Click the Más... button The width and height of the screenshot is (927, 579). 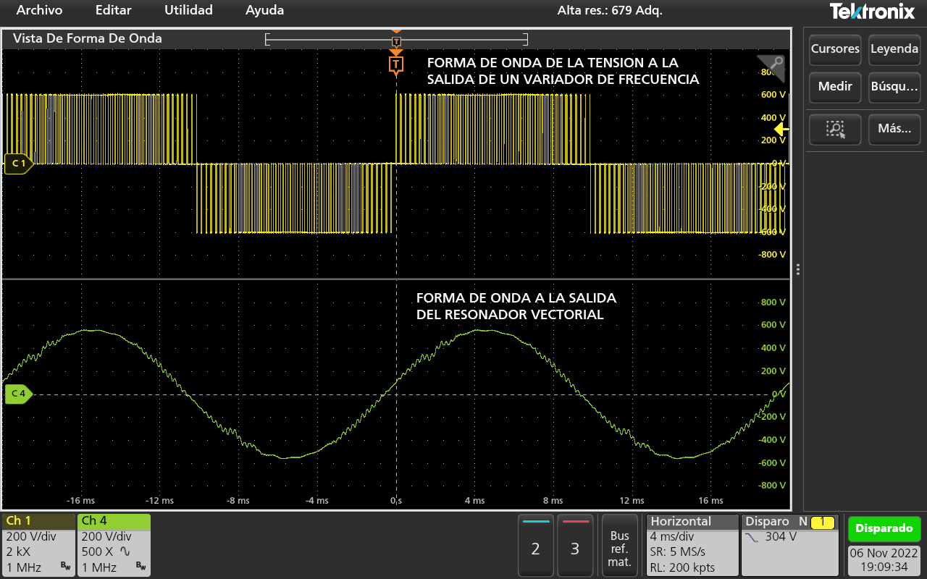click(894, 130)
